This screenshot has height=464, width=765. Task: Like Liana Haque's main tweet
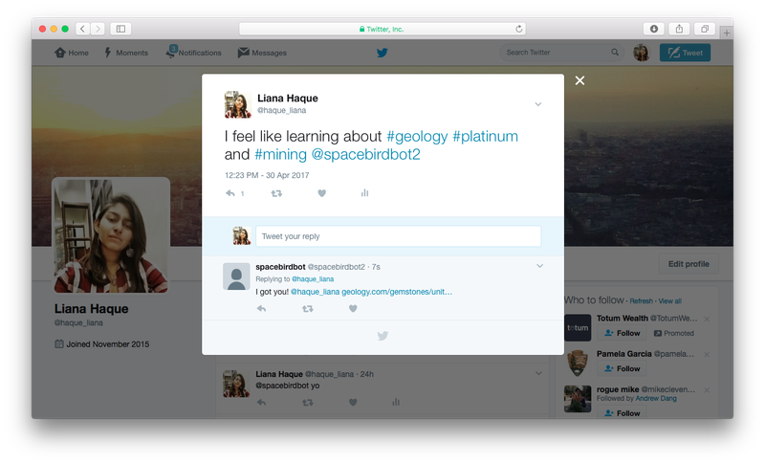click(x=322, y=193)
